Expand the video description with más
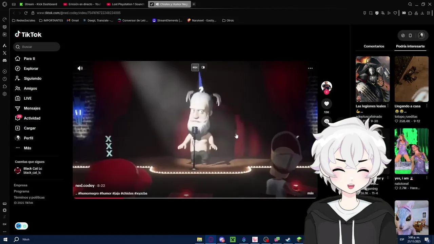The height and width of the screenshot is (244, 434). click(x=310, y=193)
